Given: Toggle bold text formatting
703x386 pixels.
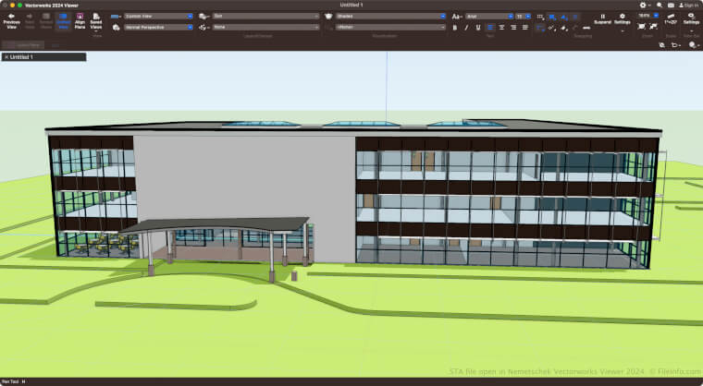Looking at the screenshot, I should 455,28.
